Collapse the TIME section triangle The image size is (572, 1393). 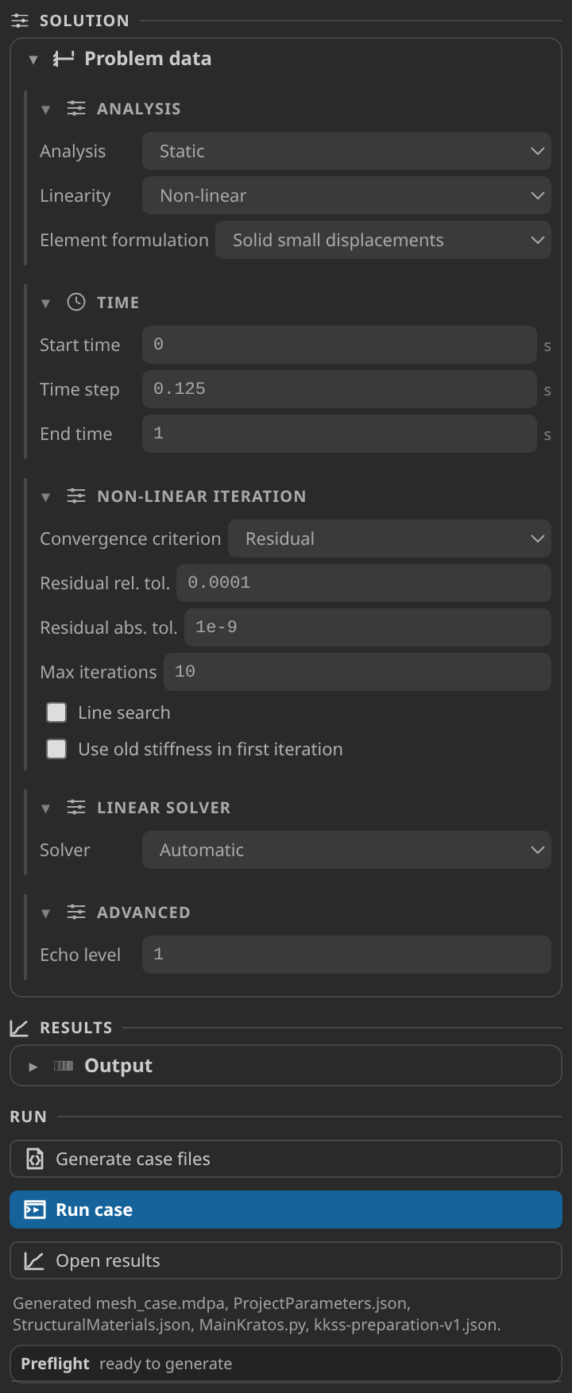[46, 303]
